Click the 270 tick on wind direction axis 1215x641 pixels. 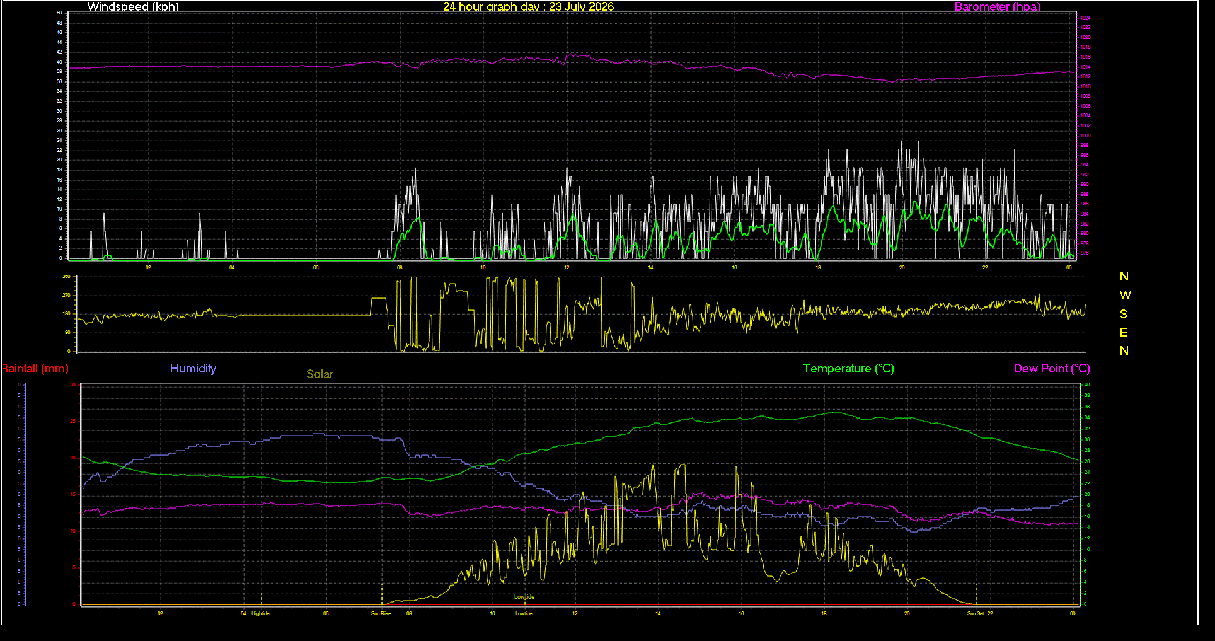66,295
